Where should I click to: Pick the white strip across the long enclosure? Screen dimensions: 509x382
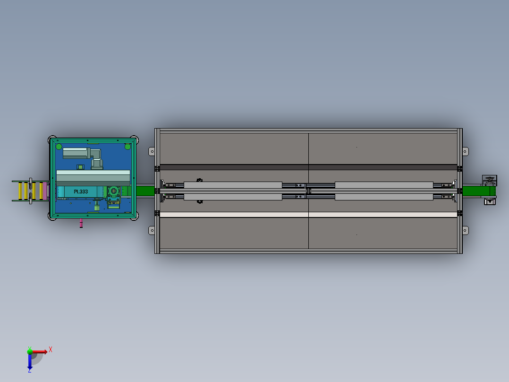308,215
